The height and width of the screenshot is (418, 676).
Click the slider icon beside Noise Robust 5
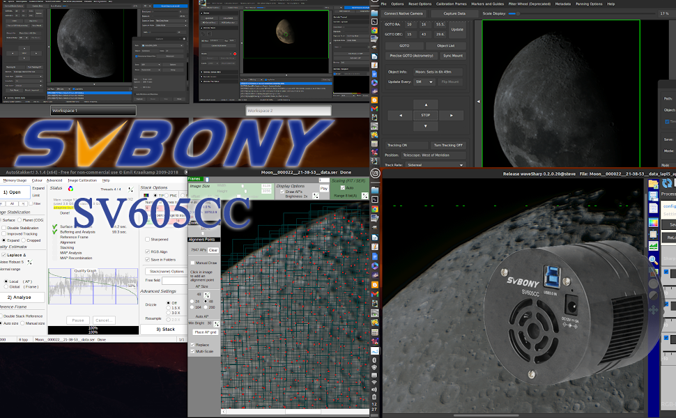point(30,261)
